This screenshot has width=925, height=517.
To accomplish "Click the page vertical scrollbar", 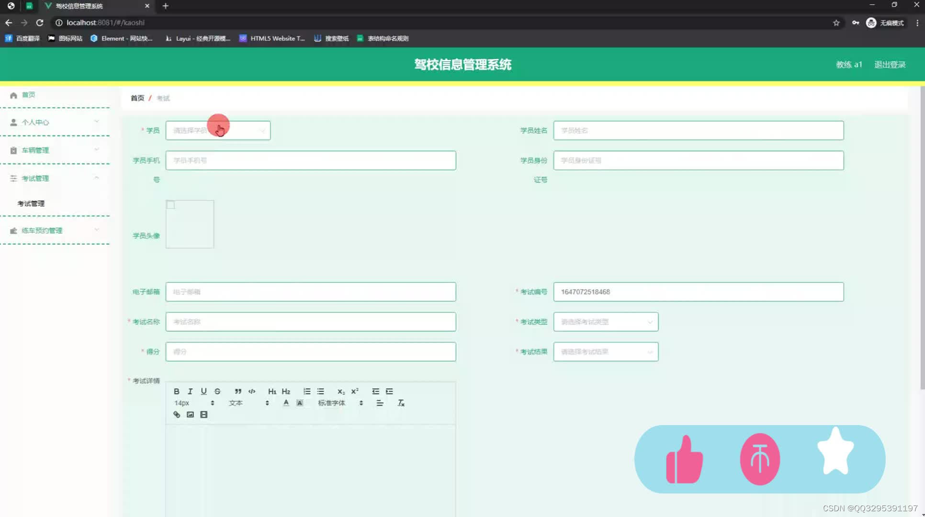I will 922,237.
